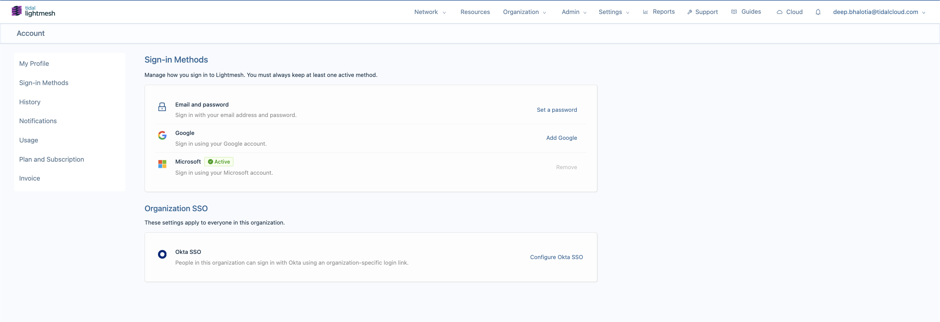Viewport: 940px width, 322px height.
Task: Open History in the account sidebar
Action: 30,102
